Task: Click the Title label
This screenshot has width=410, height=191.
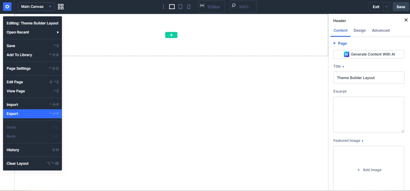Action: [x=337, y=66]
